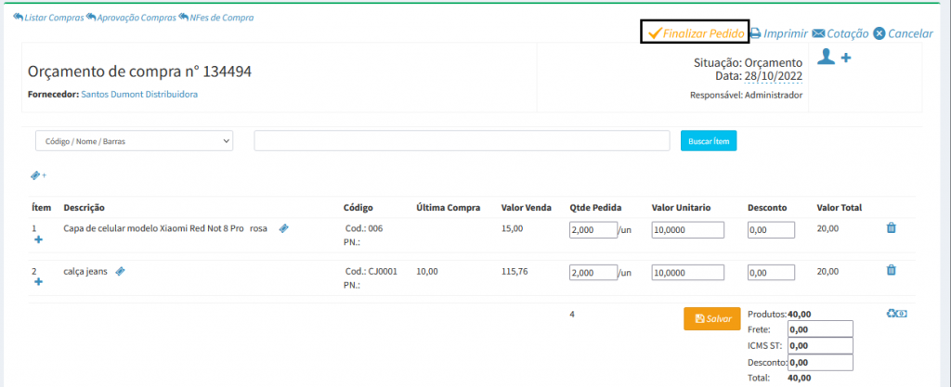The height and width of the screenshot is (387, 951).
Task: Click Finalizar Pedido
Action: click(x=695, y=32)
